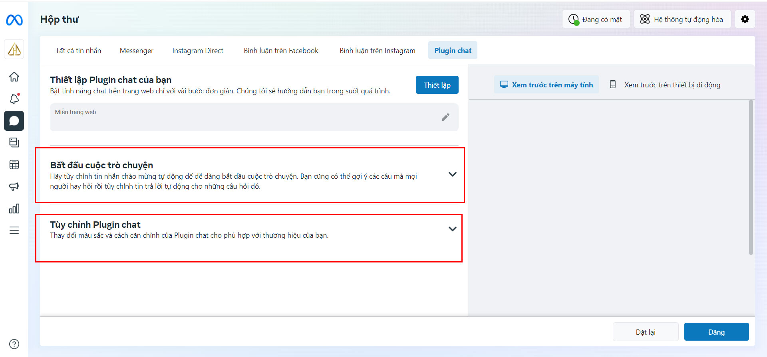Select the Inbox chat bubble icon
This screenshot has width=767, height=357.
click(x=14, y=121)
